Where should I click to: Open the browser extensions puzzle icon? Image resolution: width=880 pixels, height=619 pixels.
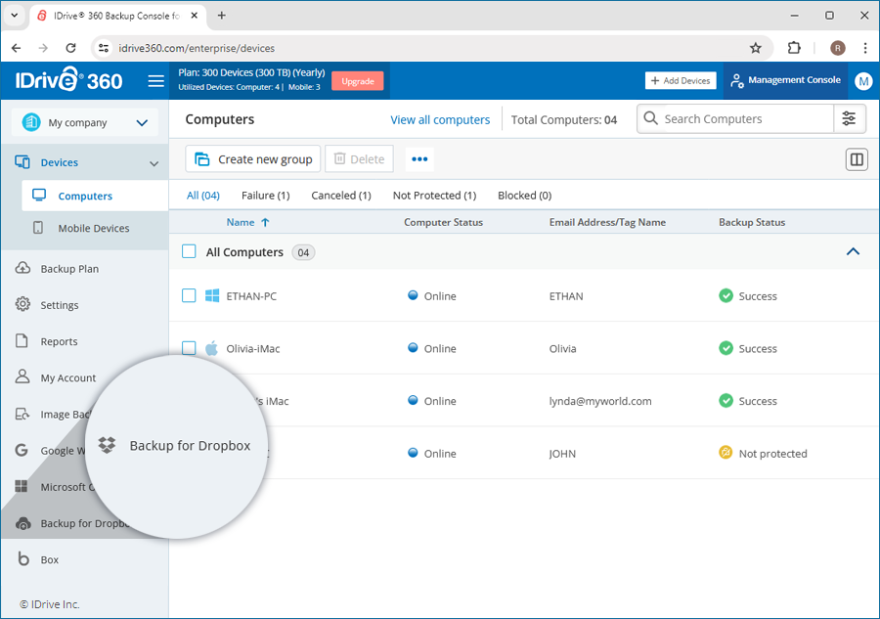[x=794, y=48]
